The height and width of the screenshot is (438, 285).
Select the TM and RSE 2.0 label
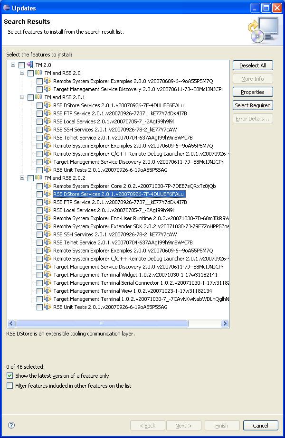tap(62, 73)
